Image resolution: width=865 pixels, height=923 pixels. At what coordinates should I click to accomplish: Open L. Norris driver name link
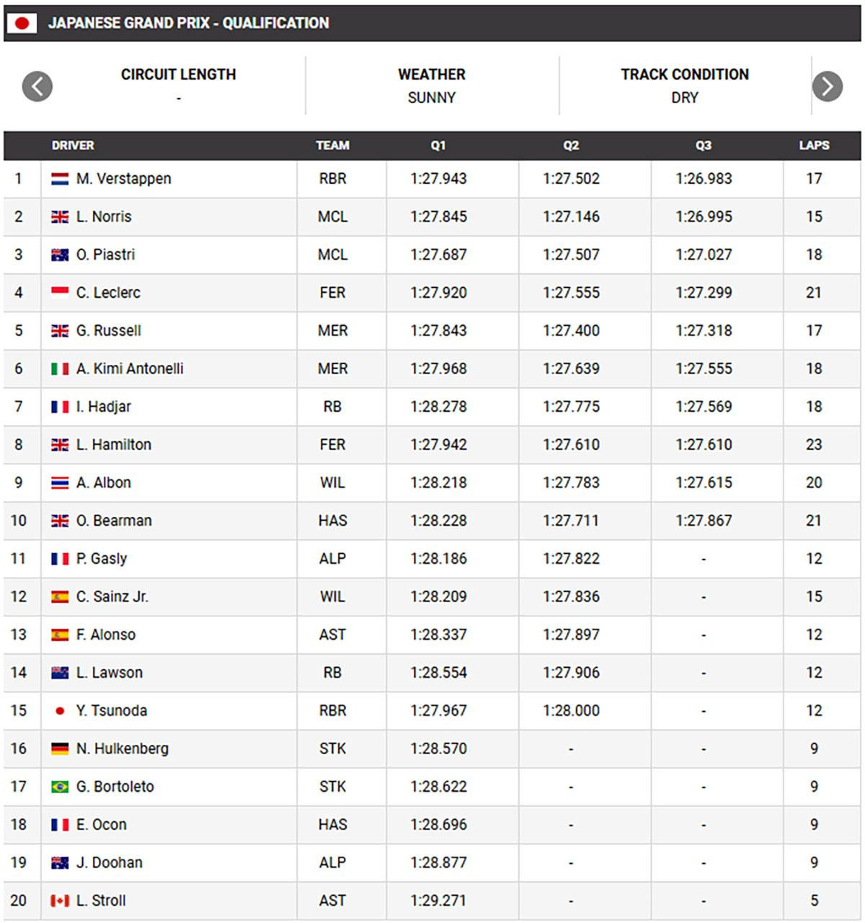(104, 216)
